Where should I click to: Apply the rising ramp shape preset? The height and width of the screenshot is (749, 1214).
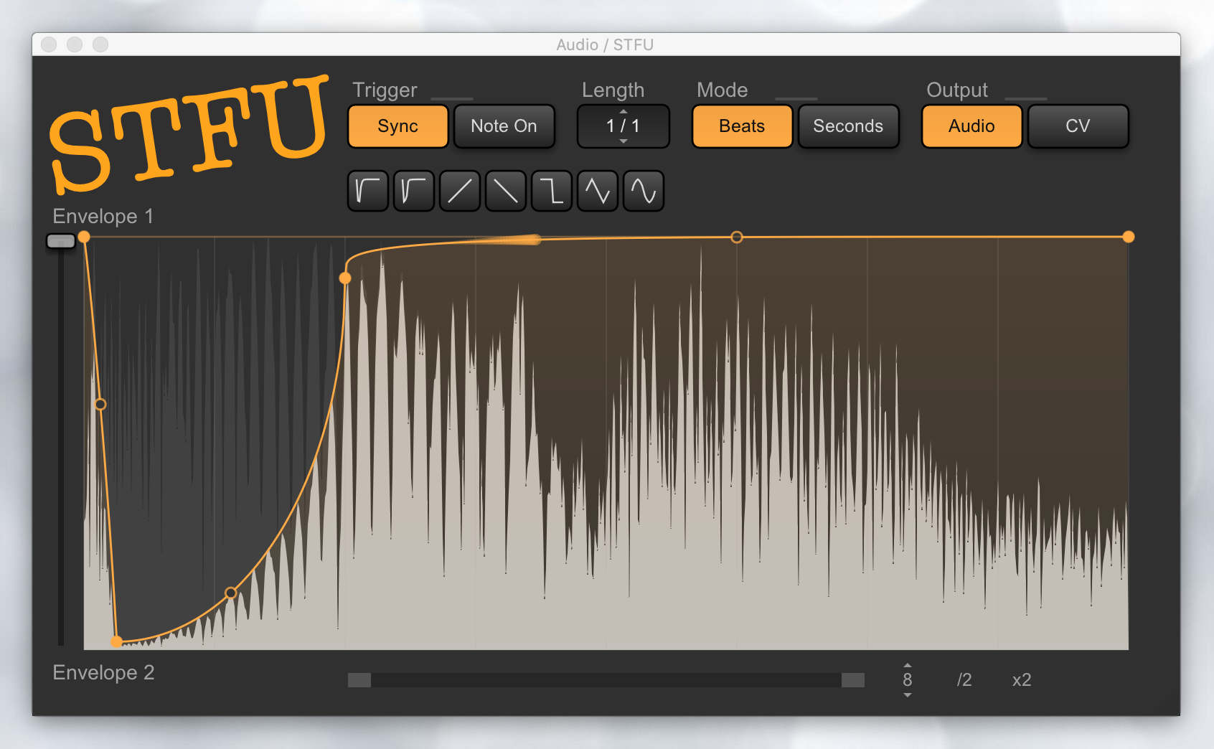tap(460, 191)
